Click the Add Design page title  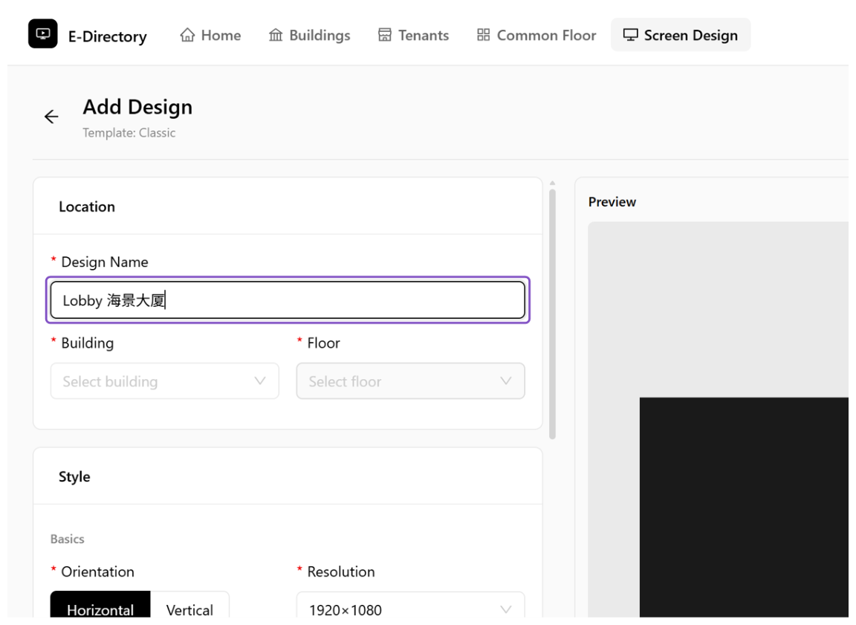137,107
